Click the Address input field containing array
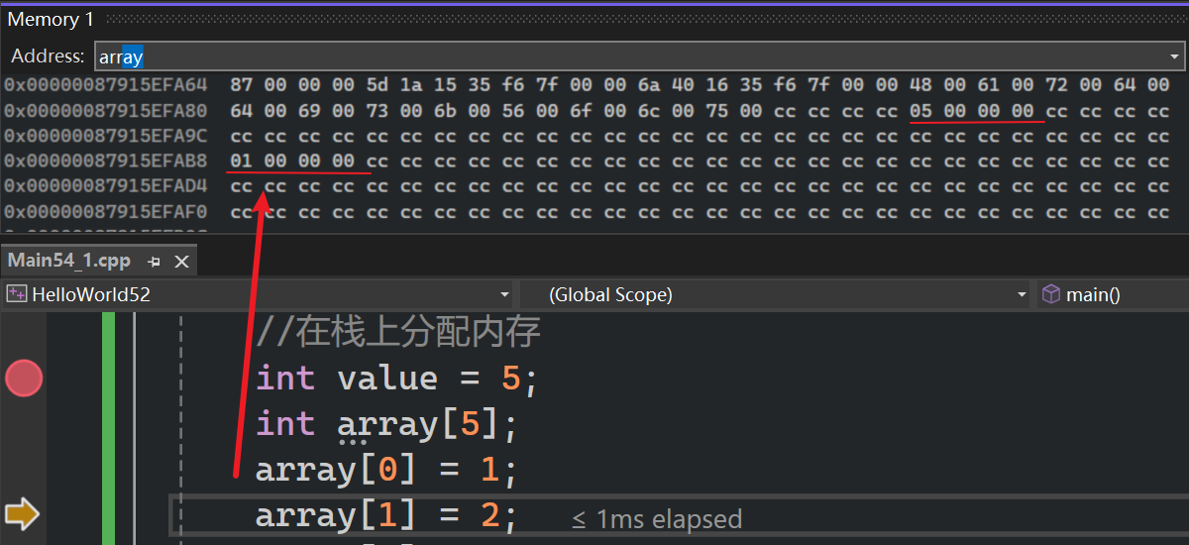The height and width of the screenshot is (545, 1189). pos(594,56)
